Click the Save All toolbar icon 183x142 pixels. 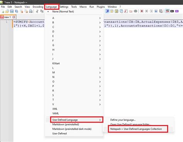click(17, 11)
